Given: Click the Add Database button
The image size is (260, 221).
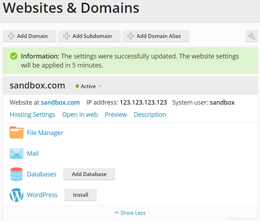Looking at the screenshot, I should (89, 174).
